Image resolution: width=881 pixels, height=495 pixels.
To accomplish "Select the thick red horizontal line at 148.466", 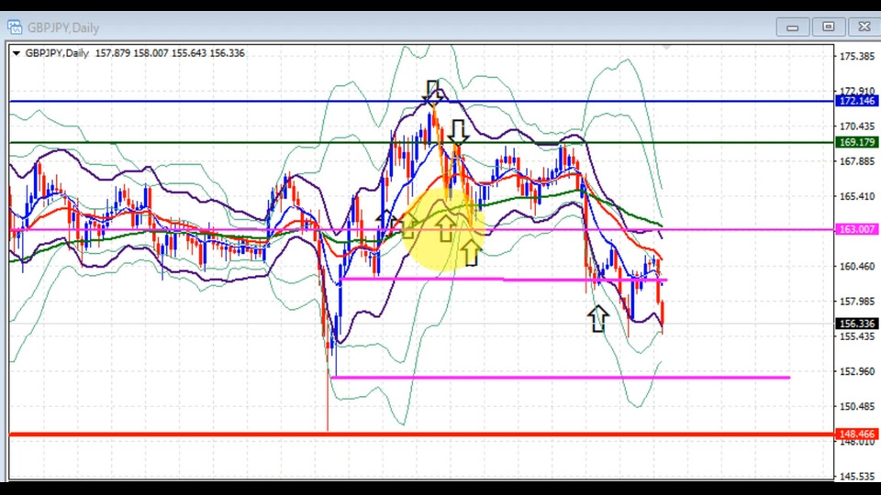I will tap(421, 434).
